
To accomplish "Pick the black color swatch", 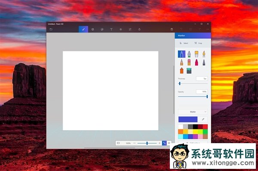I will (195, 127).
